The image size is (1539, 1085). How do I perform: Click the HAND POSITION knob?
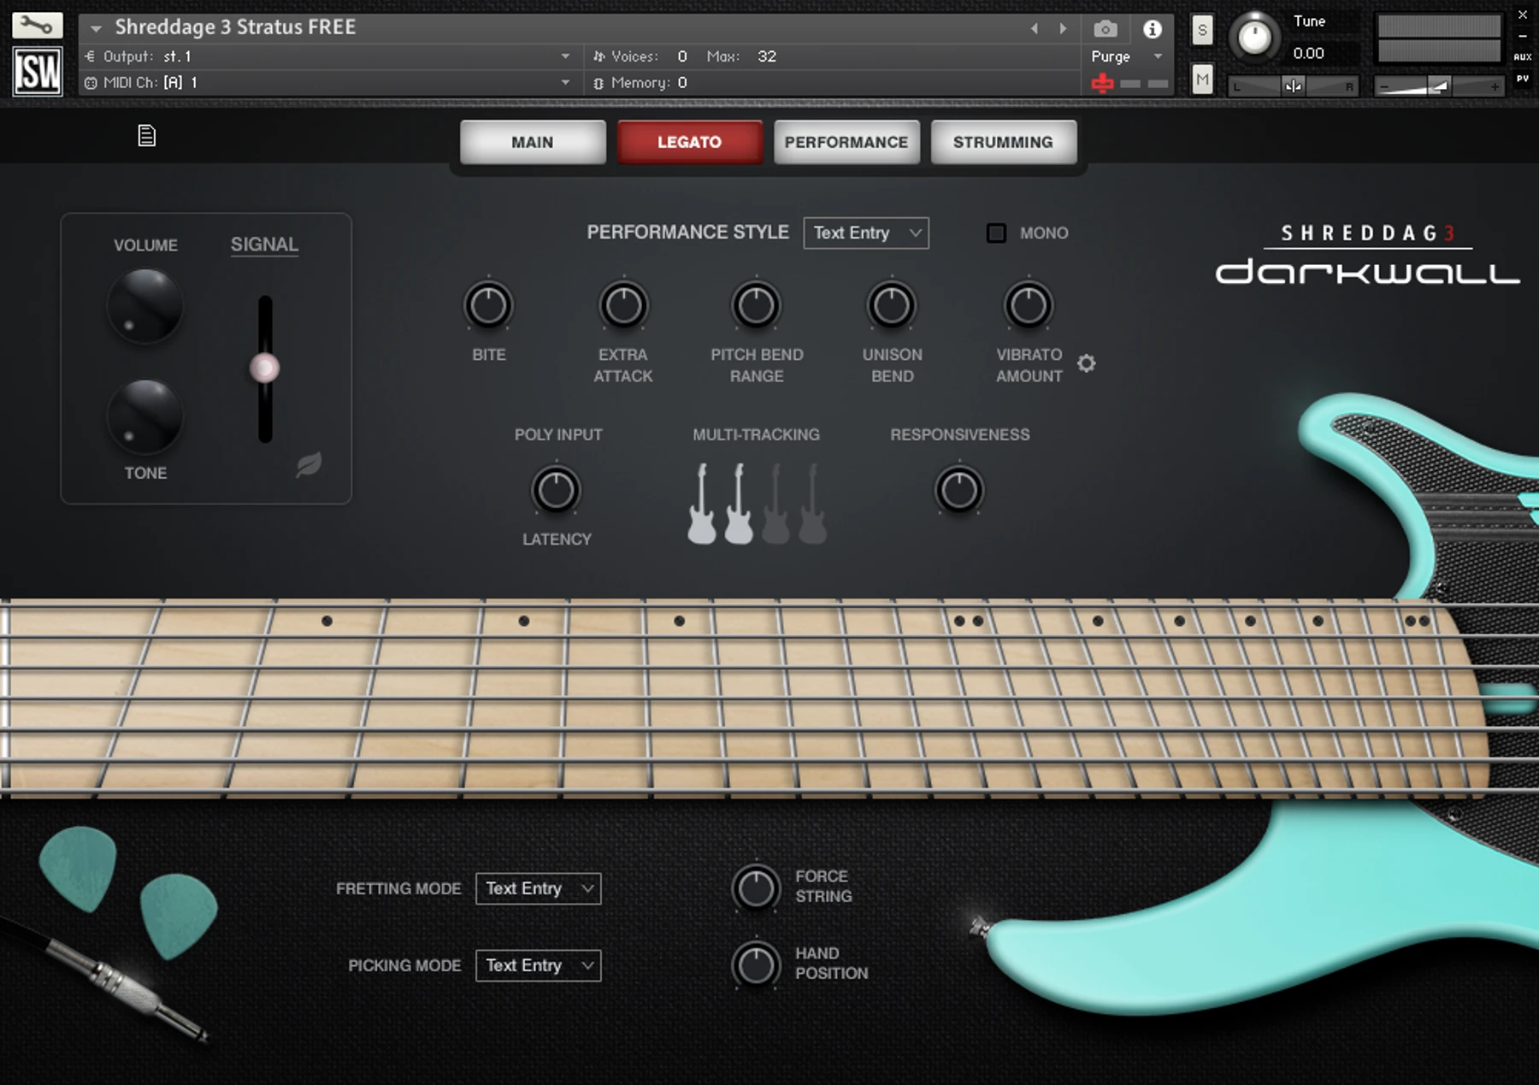pos(756,965)
